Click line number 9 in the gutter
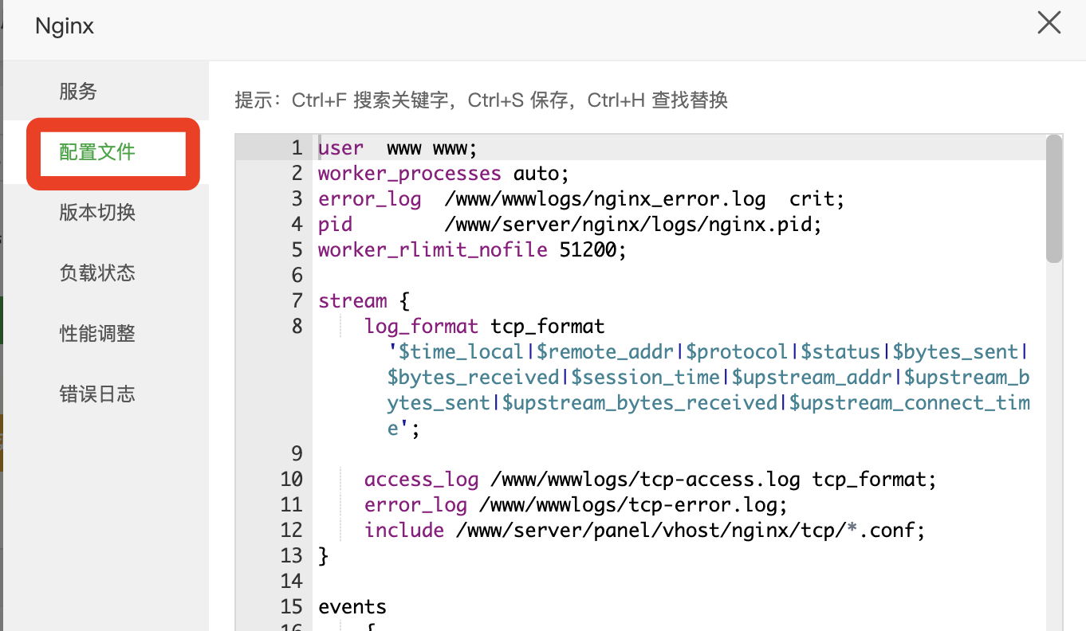This screenshot has width=1086, height=631. [x=297, y=454]
